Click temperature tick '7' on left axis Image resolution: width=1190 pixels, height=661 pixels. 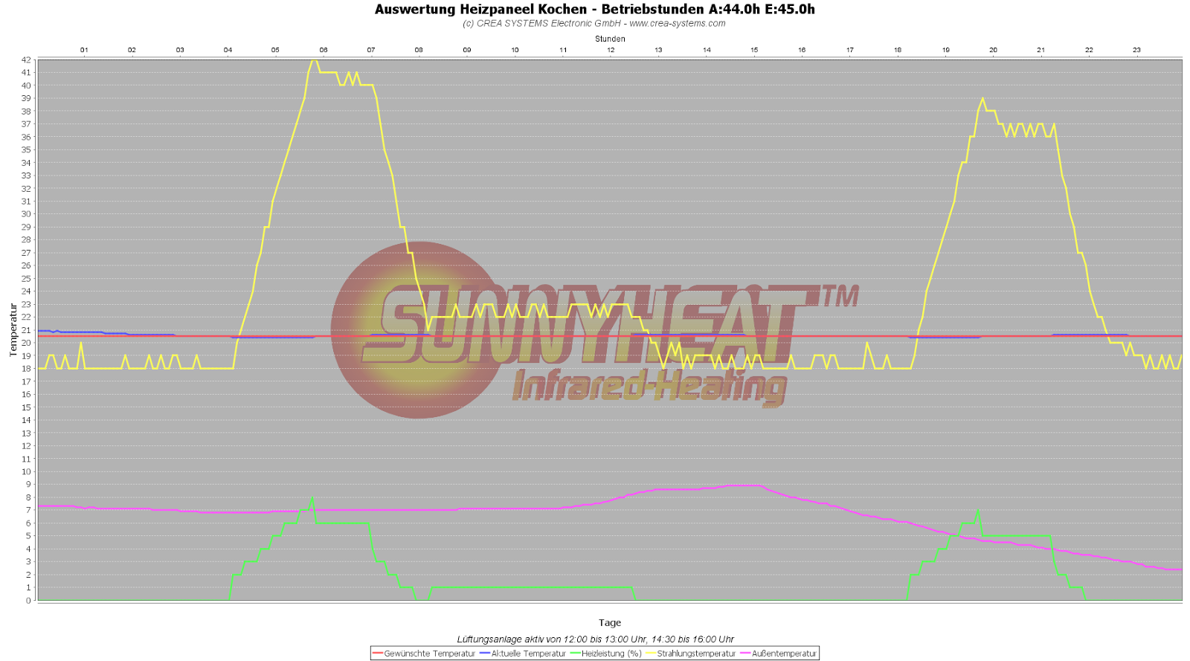click(x=28, y=510)
